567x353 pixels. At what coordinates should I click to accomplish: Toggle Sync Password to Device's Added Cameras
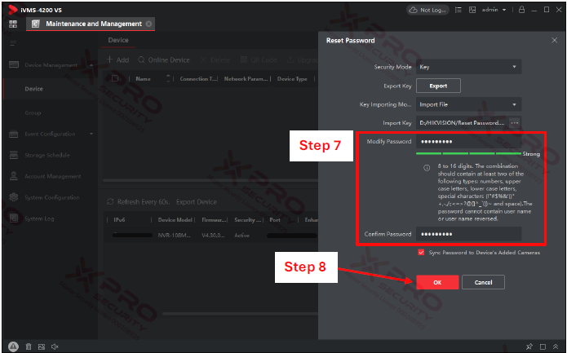(x=421, y=252)
